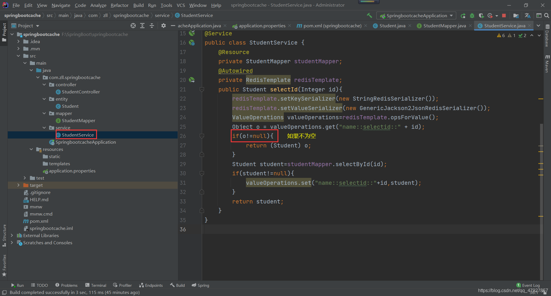The width and height of the screenshot is (551, 296).
Task: Click the service breadcrumb in navigation bar
Action: point(162,15)
